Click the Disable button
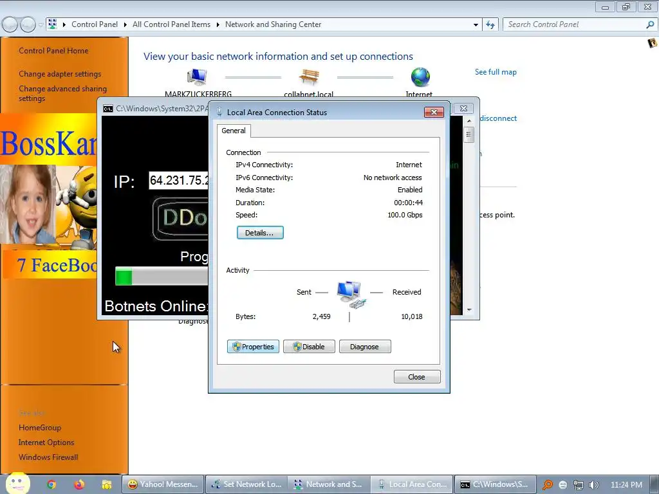 (x=309, y=347)
